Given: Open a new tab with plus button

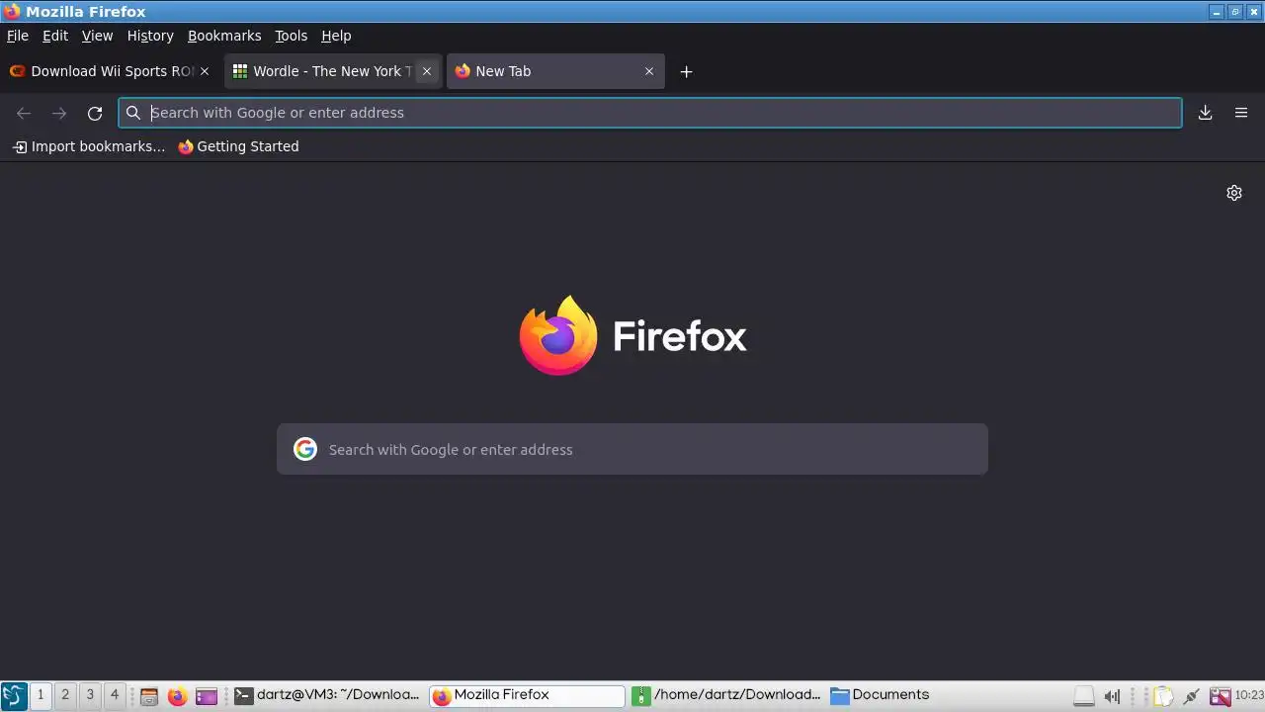Looking at the screenshot, I should (x=686, y=71).
